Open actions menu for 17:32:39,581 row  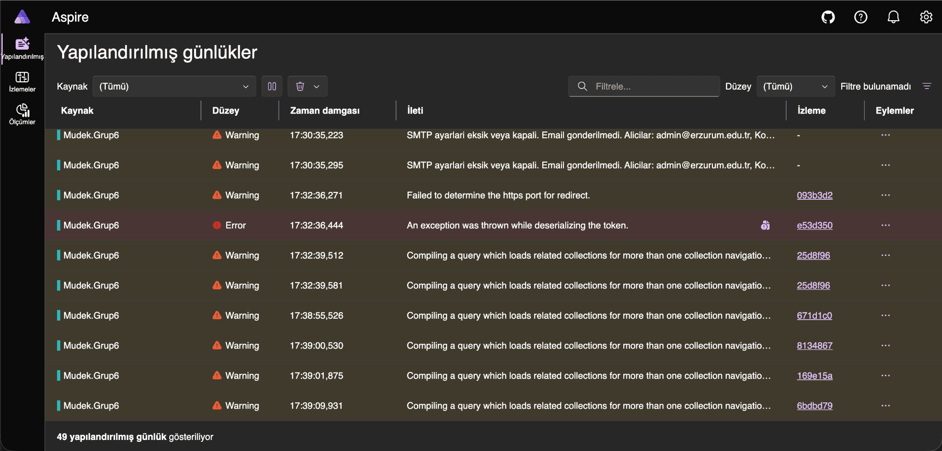coord(885,285)
